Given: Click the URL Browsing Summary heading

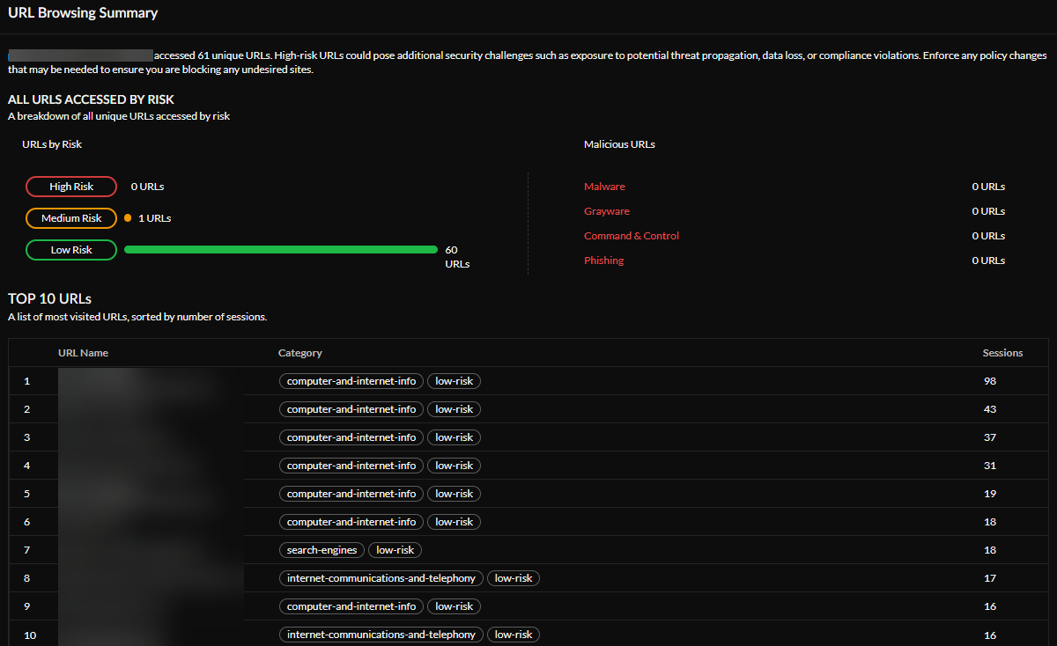Looking at the screenshot, I should [83, 13].
